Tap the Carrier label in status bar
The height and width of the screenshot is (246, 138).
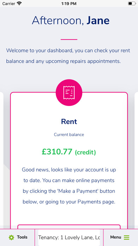[x=9, y=4]
